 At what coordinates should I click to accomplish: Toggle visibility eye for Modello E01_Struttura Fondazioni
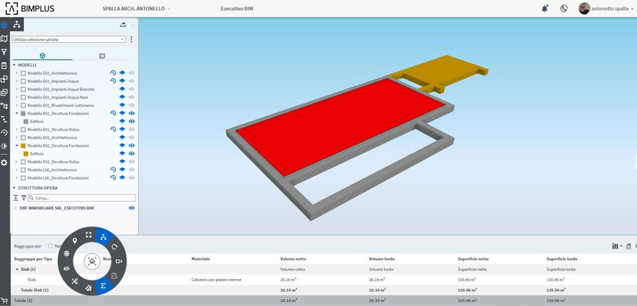tap(132, 113)
